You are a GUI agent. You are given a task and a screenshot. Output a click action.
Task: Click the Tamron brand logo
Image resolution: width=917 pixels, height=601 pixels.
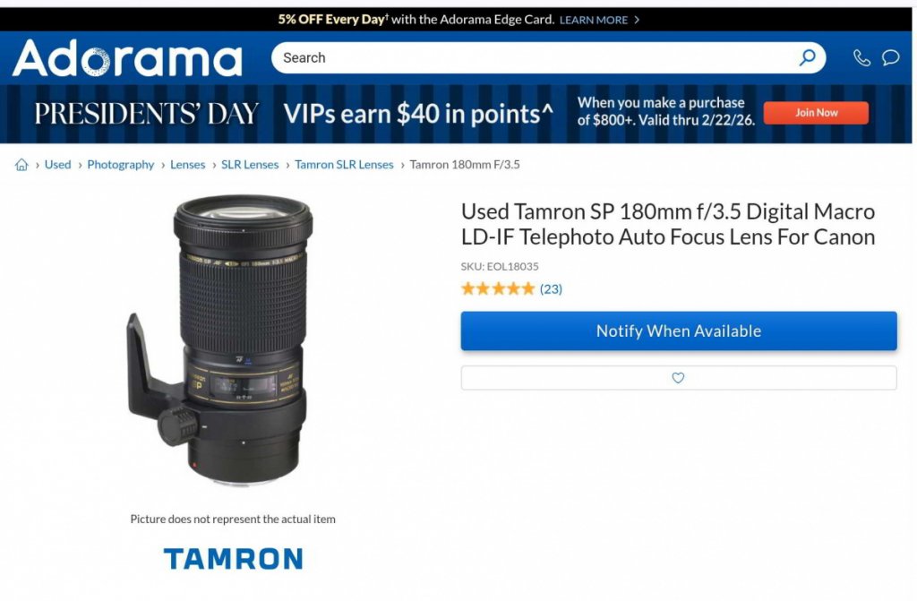[x=233, y=558]
